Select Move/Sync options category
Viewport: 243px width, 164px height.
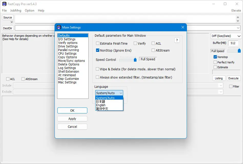coord(73,61)
